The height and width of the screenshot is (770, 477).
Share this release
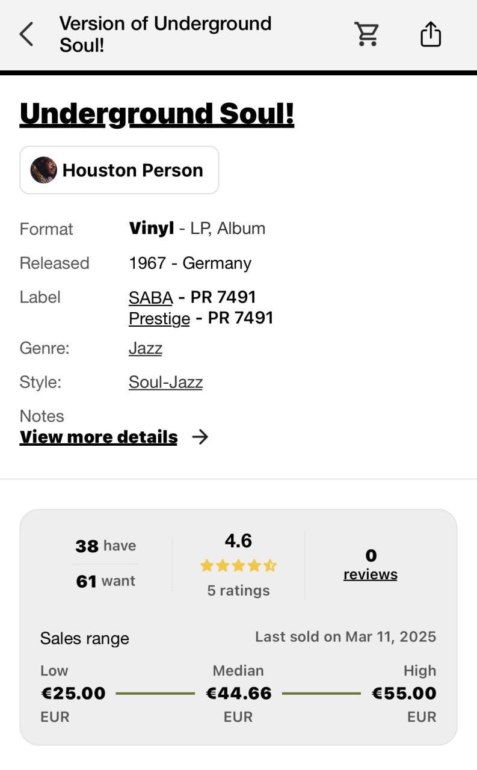coord(430,34)
